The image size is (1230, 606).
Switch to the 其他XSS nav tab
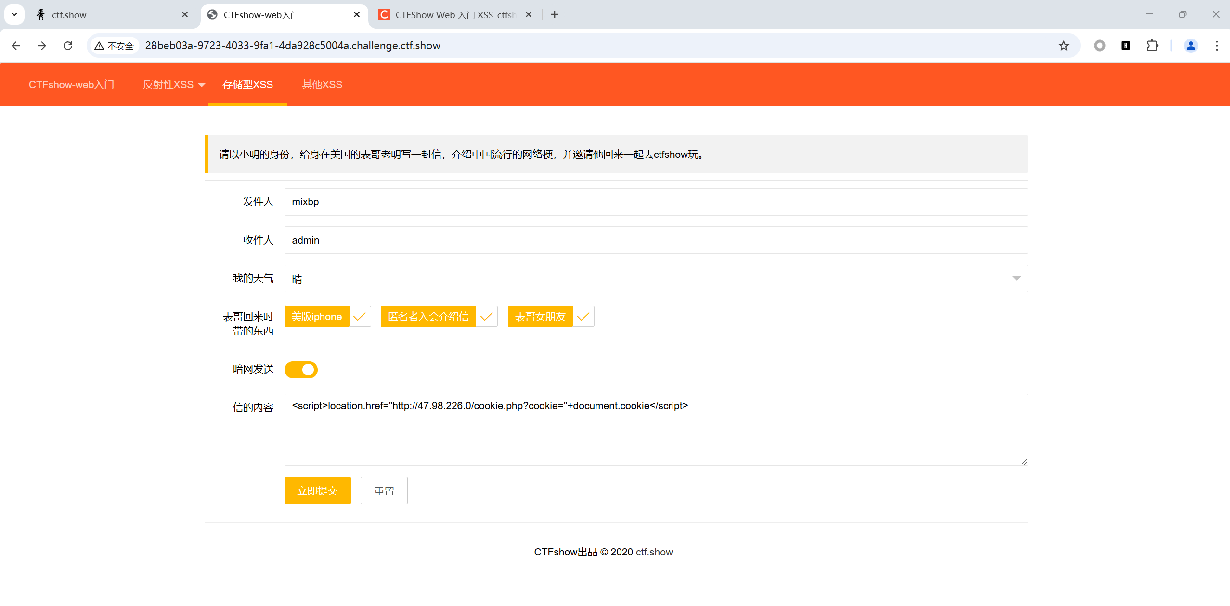point(322,85)
